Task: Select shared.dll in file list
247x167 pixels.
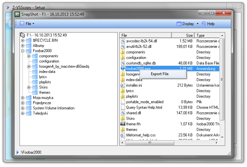Action: [133, 113]
